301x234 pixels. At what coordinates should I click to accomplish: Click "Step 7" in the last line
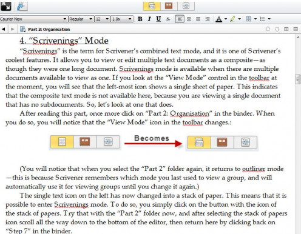(x=19, y=230)
